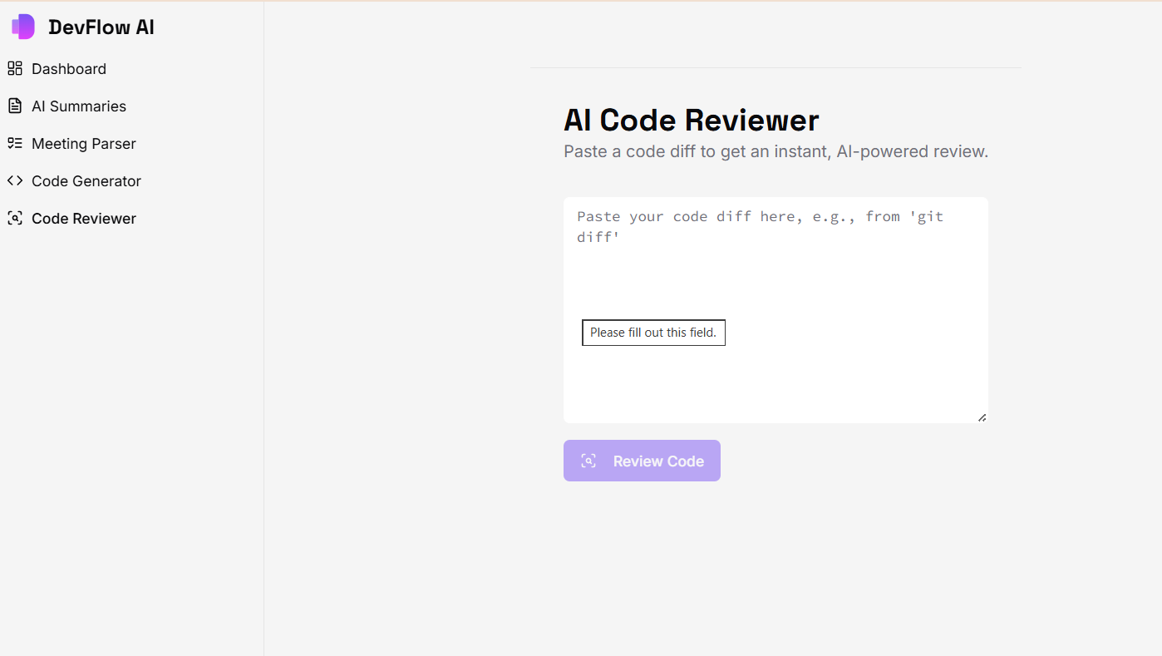The height and width of the screenshot is (656, 1162).
Task: Open the Meeting Parser section
Action: pyautogui.click(x=84, y=144)
